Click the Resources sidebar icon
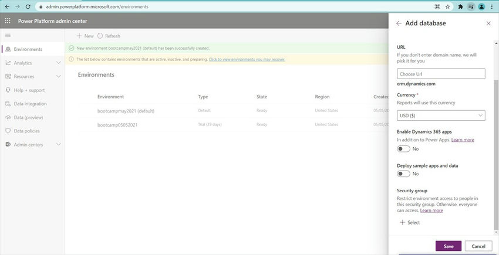Viewport: 499px width, 255px height. (x=8, y=77)
